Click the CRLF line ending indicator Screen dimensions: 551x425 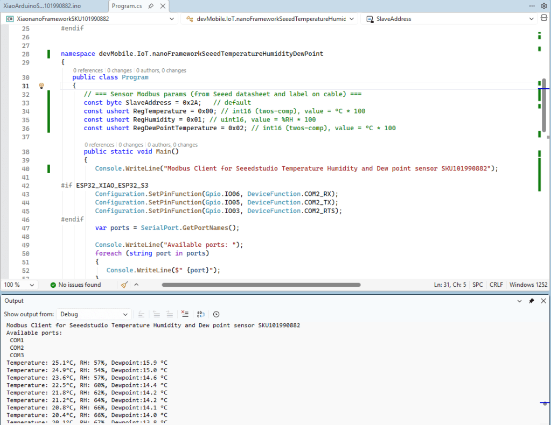tap(496, 285)
